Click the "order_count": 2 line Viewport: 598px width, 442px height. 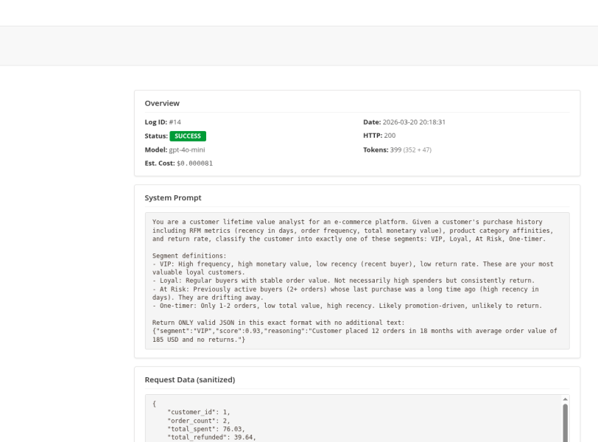[199, 421]
